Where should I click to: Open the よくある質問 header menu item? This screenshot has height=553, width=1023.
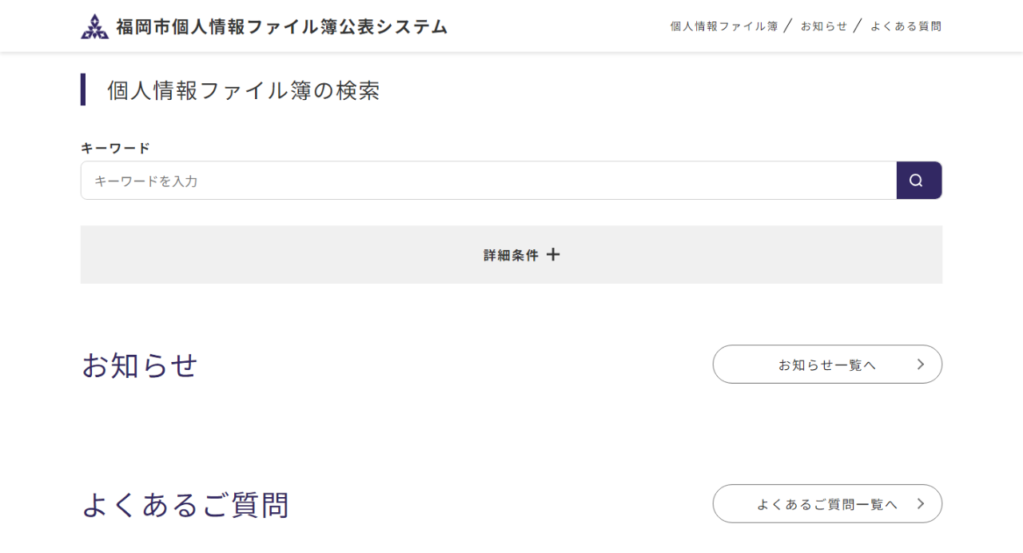(906, 26)
